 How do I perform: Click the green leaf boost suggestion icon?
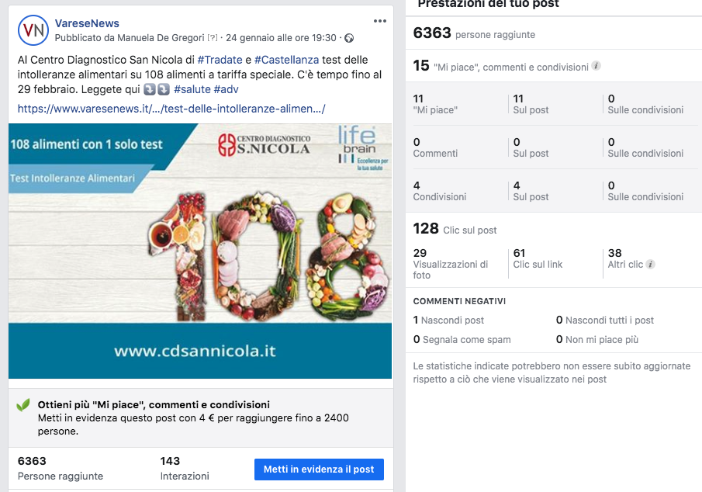[23, 405]
